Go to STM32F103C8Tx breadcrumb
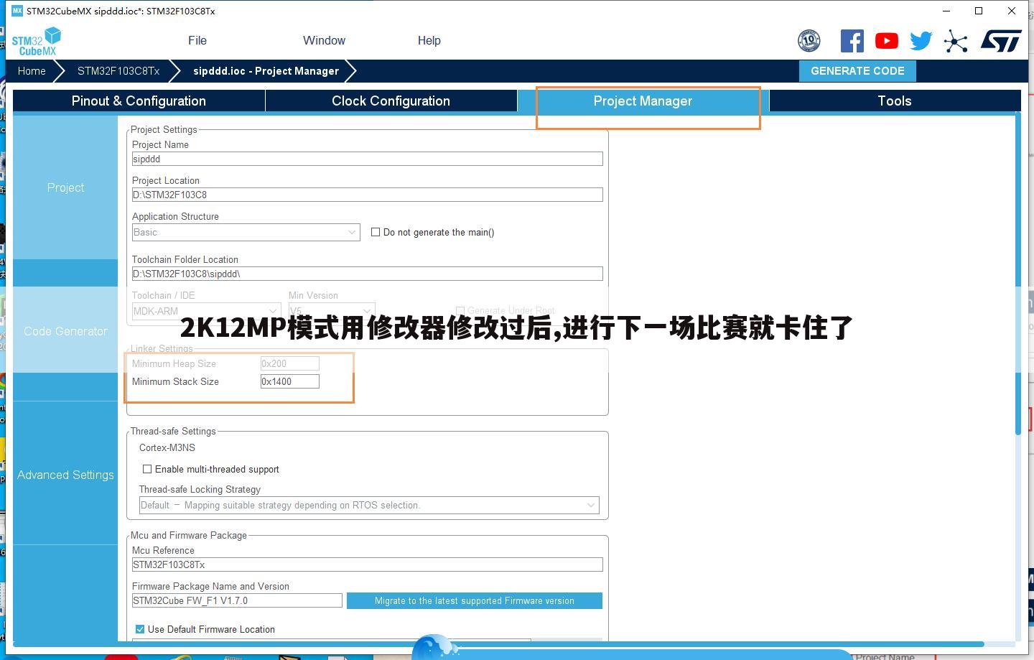Screen dimensions: 1034x660 coord(118,71)
